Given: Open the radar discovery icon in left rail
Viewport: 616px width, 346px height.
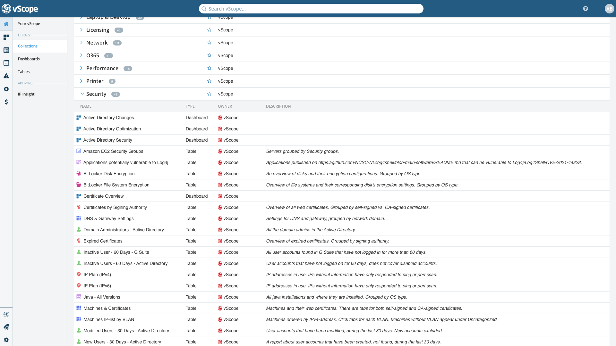Looking at the screenshot, I should point(6,314).
